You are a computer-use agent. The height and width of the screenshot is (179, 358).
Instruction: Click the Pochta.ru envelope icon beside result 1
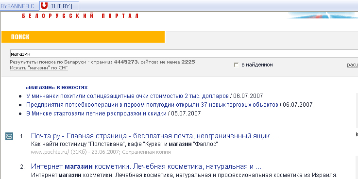[x=9, y=136]
